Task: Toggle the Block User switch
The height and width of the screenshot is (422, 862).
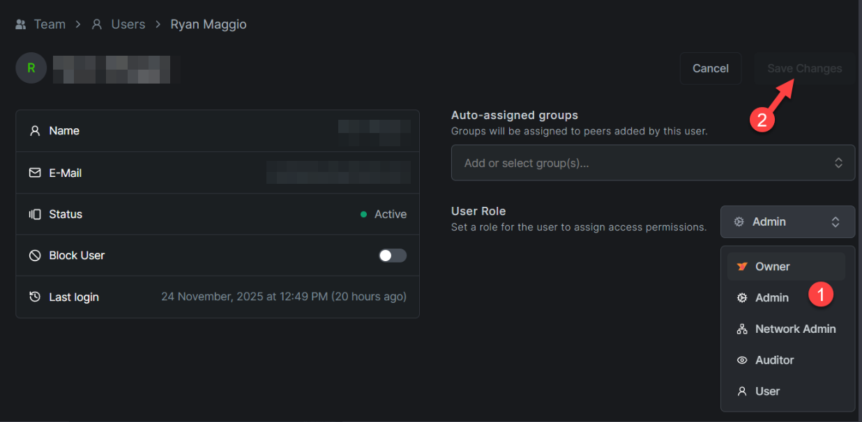Action: point(392,256)
